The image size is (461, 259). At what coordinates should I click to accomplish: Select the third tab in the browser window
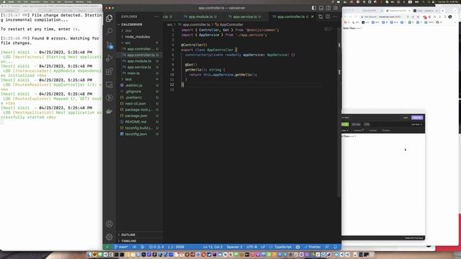[x=425, y=11]
